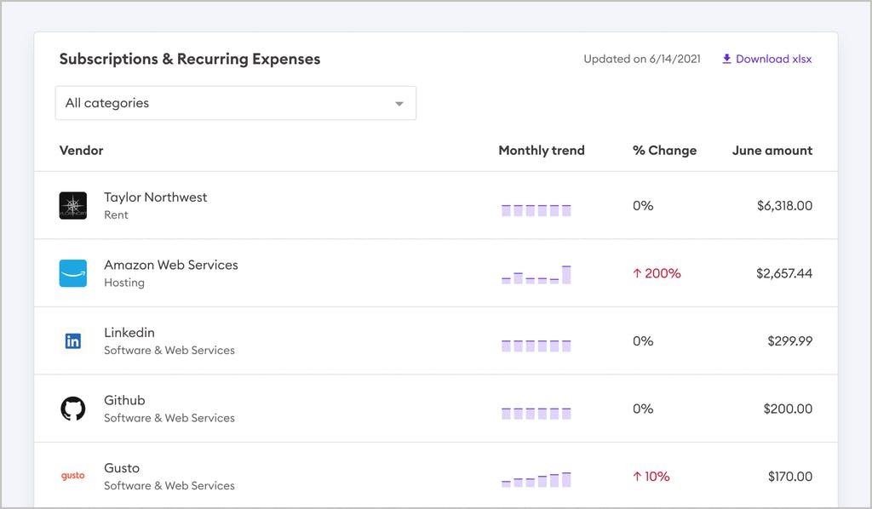
Task: Click the dropdown caret arrow for categories
Action: click(x=399, y=104)
